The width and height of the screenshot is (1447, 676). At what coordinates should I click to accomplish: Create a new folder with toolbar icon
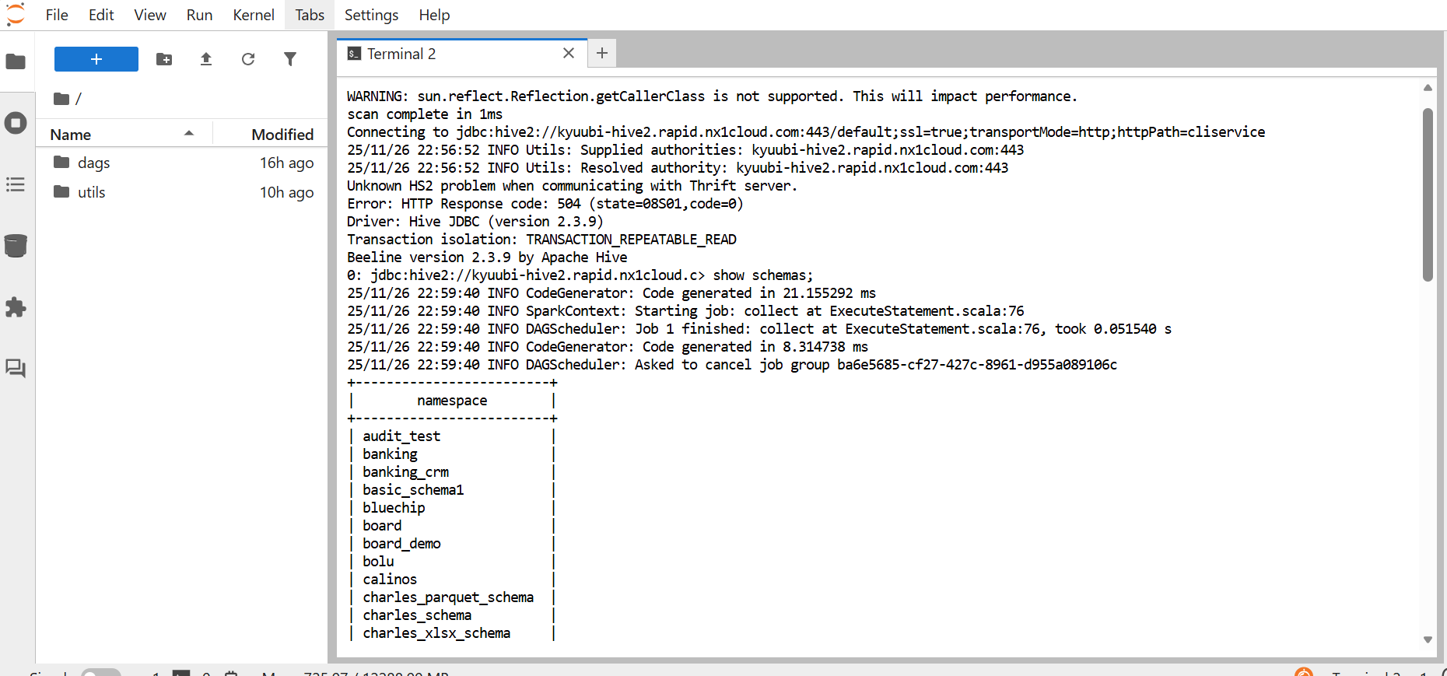pos(164,59)
